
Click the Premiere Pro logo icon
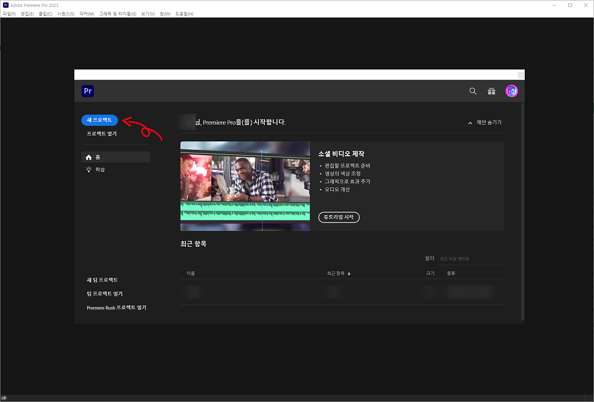coord(88,91)
